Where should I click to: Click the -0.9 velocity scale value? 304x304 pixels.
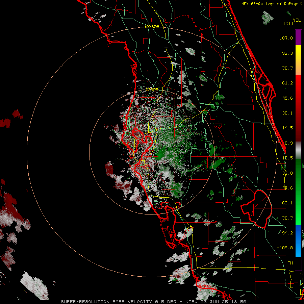coord(287,143)
